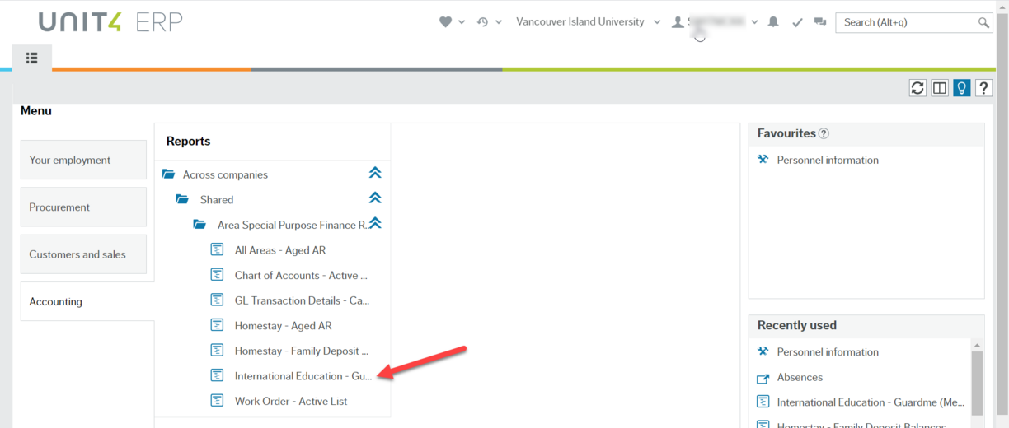Click report icon beside Chart of Accounts

pyautogui.click(x=218, y=274)
